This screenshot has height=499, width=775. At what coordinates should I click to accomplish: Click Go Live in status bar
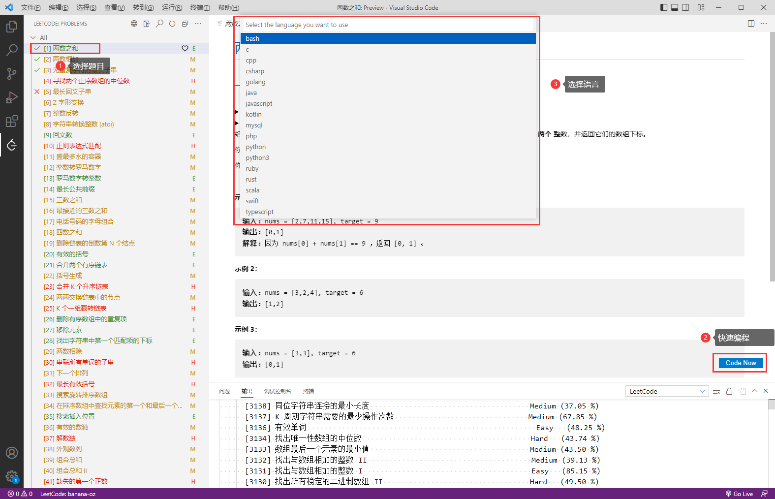click(739, 494)
